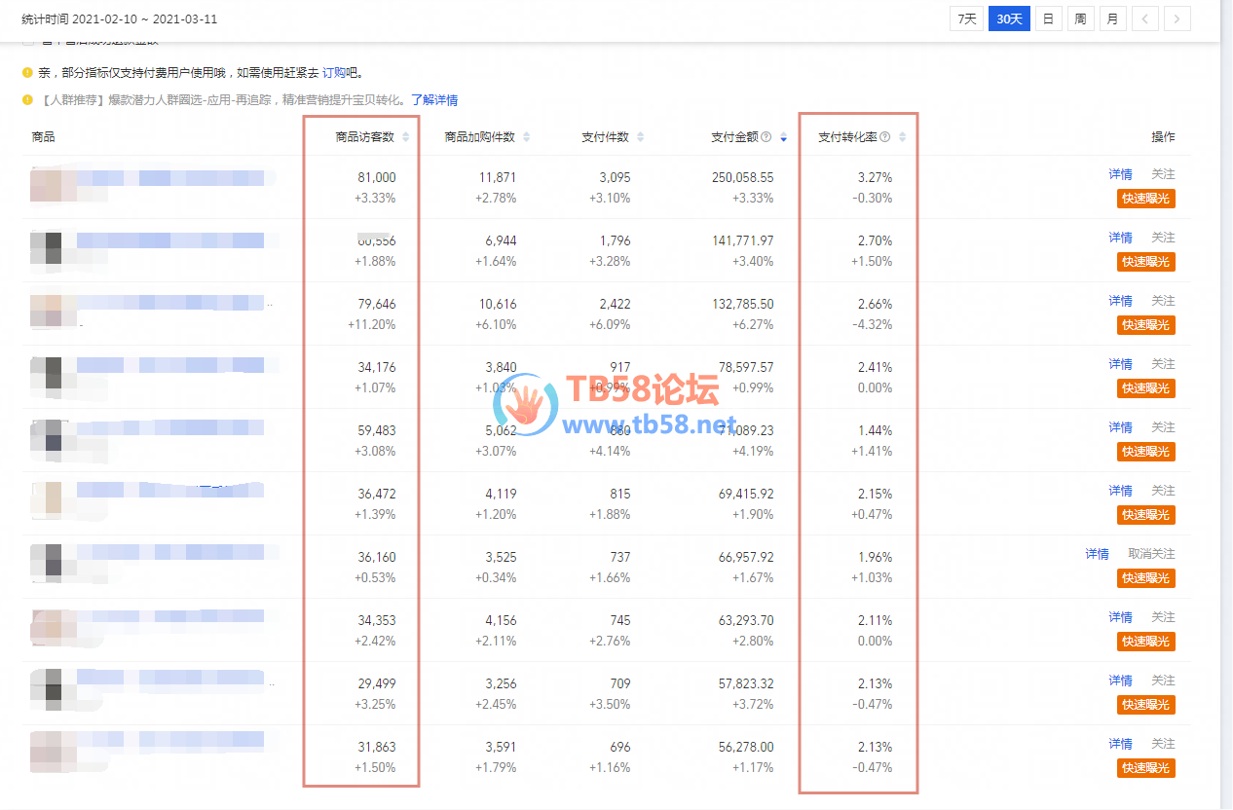Click the help icon next to 支付金额
This screenshot has height=810, width=1233.
[766, 137]
